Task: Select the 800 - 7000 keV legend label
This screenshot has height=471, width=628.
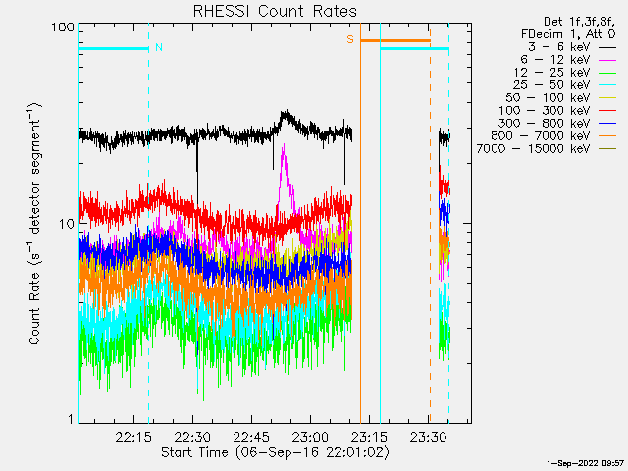Action: click(x=541, y=136)
